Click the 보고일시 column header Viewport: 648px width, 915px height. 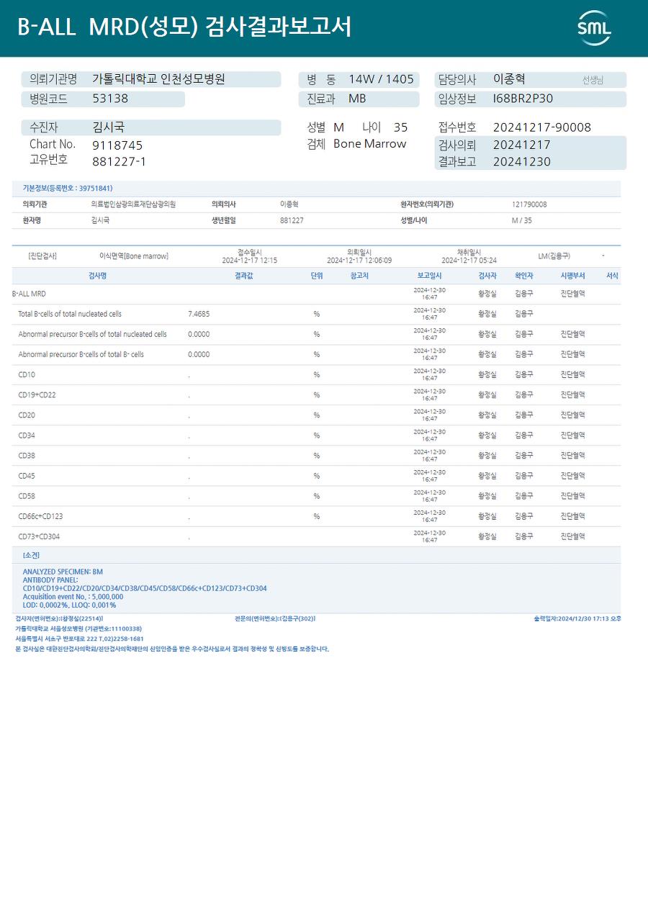(x=429, y=276)
